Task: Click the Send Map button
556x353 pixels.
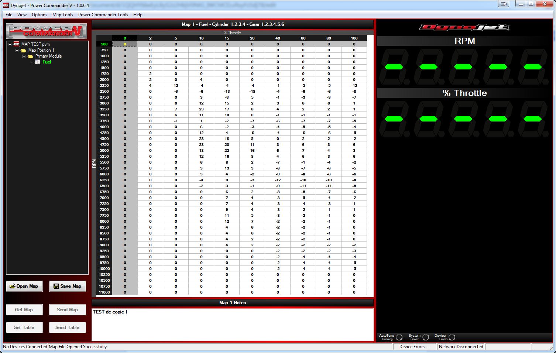Action: pyautogui.click(x=68, y=310)
